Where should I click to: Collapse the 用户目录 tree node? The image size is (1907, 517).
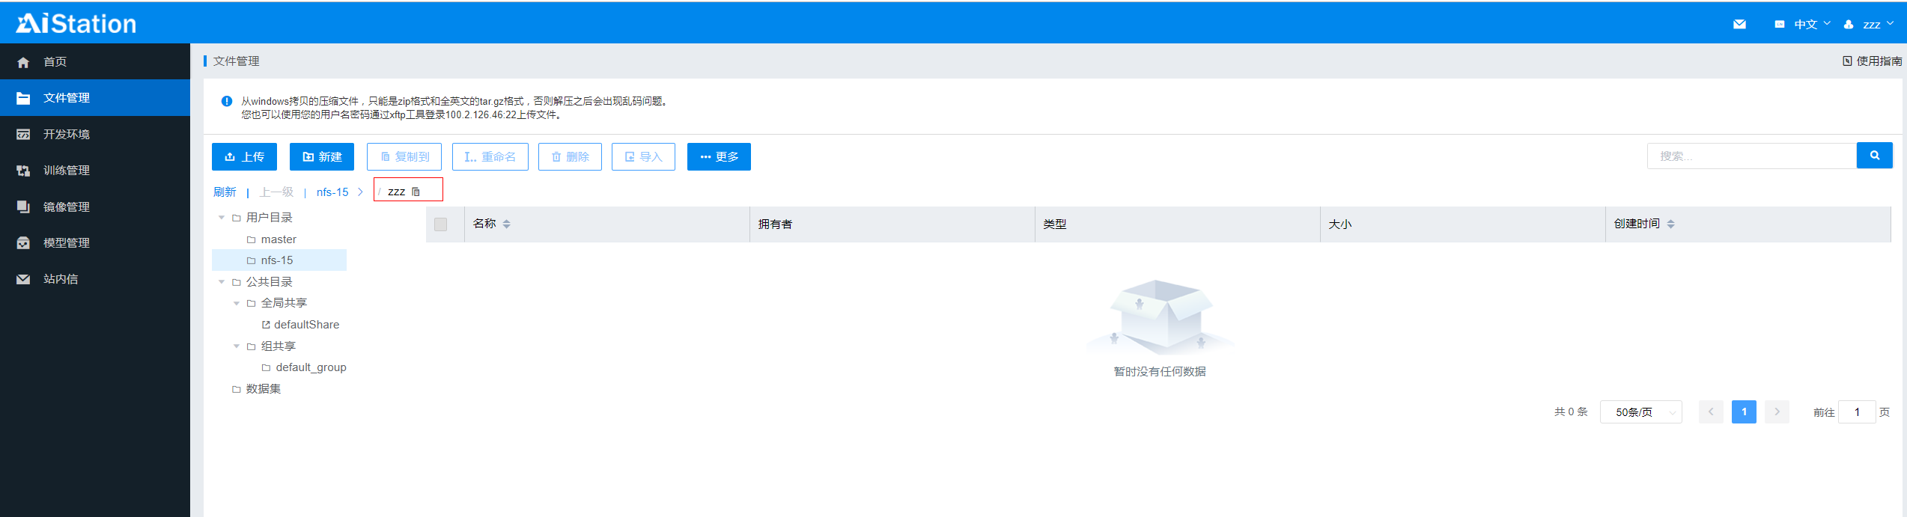(x=222, y=218)
